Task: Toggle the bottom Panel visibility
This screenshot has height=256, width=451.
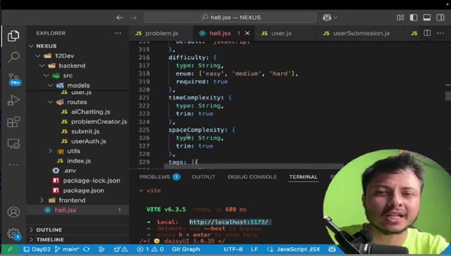Action: pos(427,17)
